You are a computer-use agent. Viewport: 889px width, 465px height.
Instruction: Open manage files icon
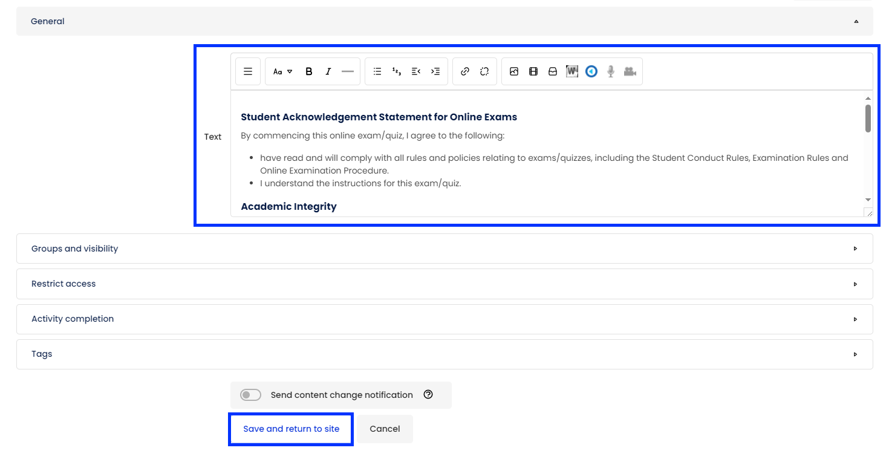[553, 71]
